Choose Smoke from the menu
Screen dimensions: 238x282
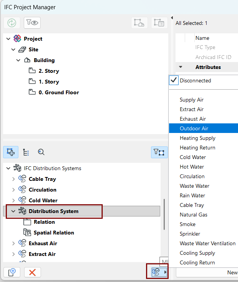203,224
